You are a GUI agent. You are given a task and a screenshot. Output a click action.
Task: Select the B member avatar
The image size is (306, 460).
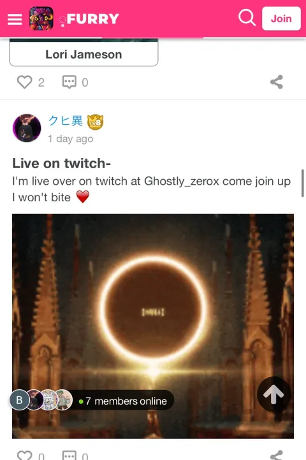coord(19,399)
